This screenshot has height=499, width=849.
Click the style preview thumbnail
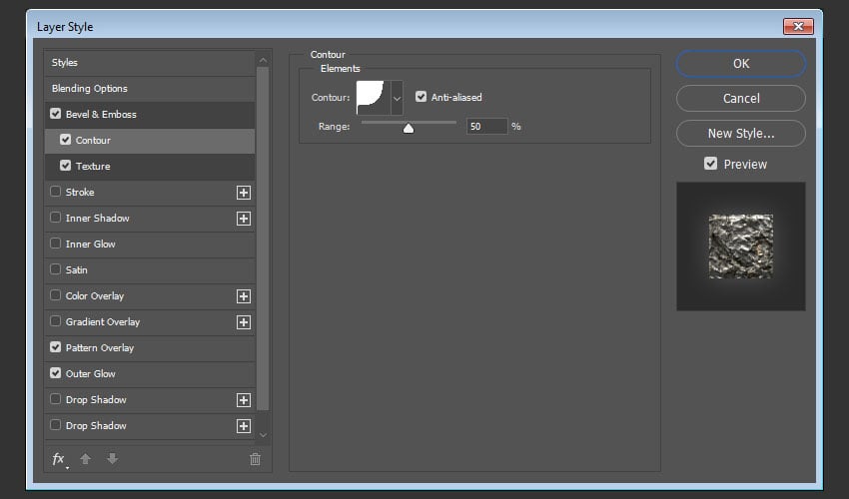click(741, 247)
